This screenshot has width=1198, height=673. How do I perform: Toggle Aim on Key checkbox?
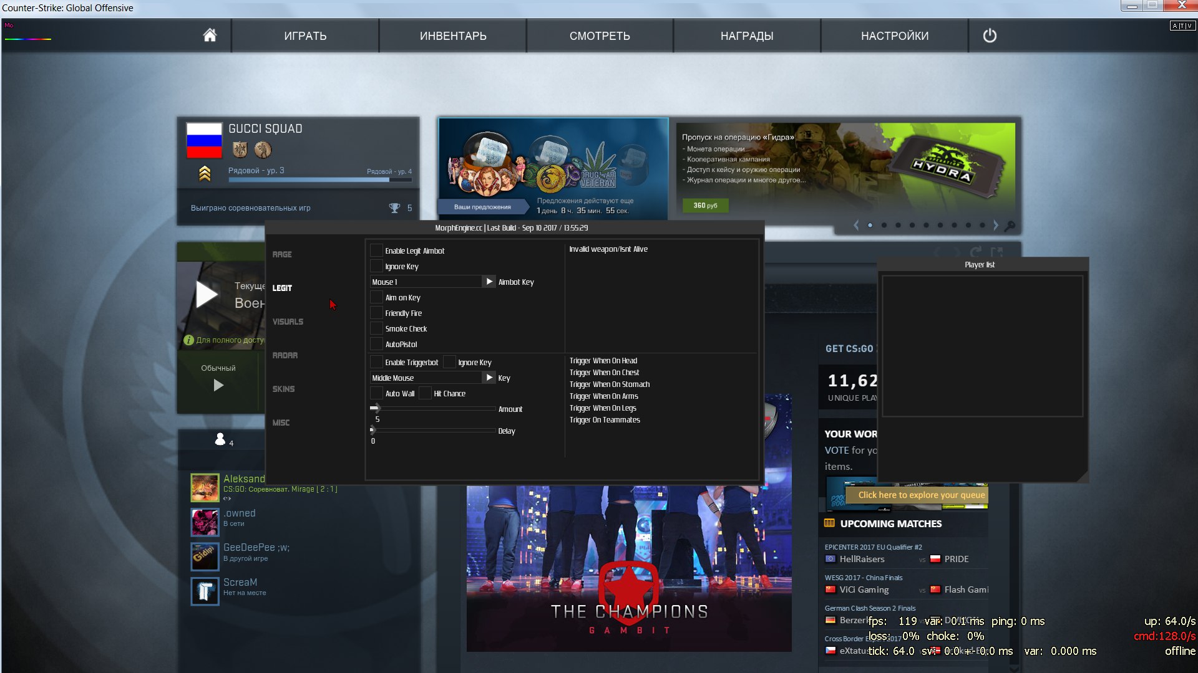pyautogui.click(x=376, y=297)
